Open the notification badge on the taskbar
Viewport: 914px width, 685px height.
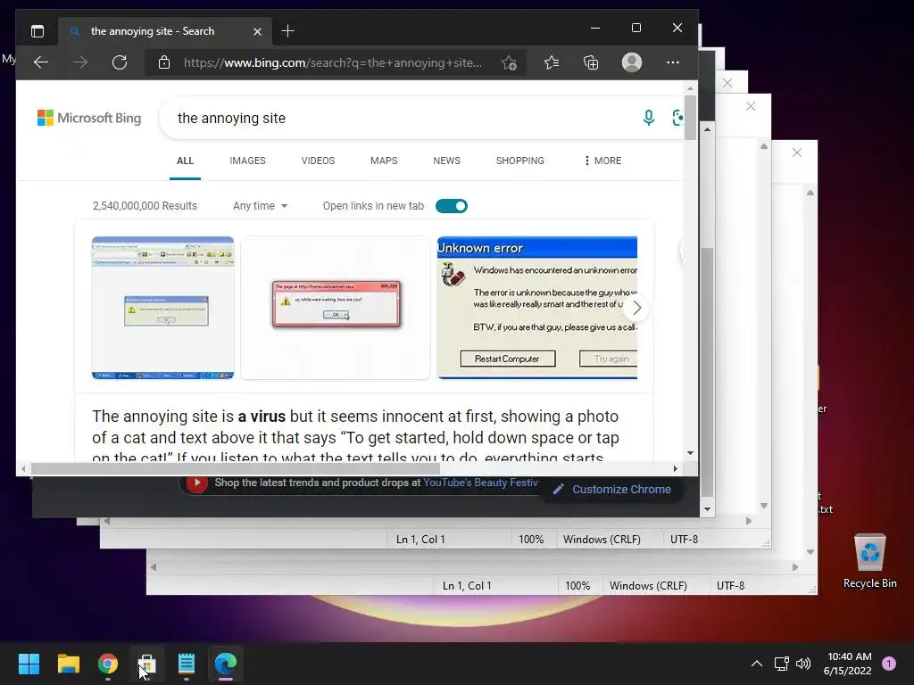(889, 664)
